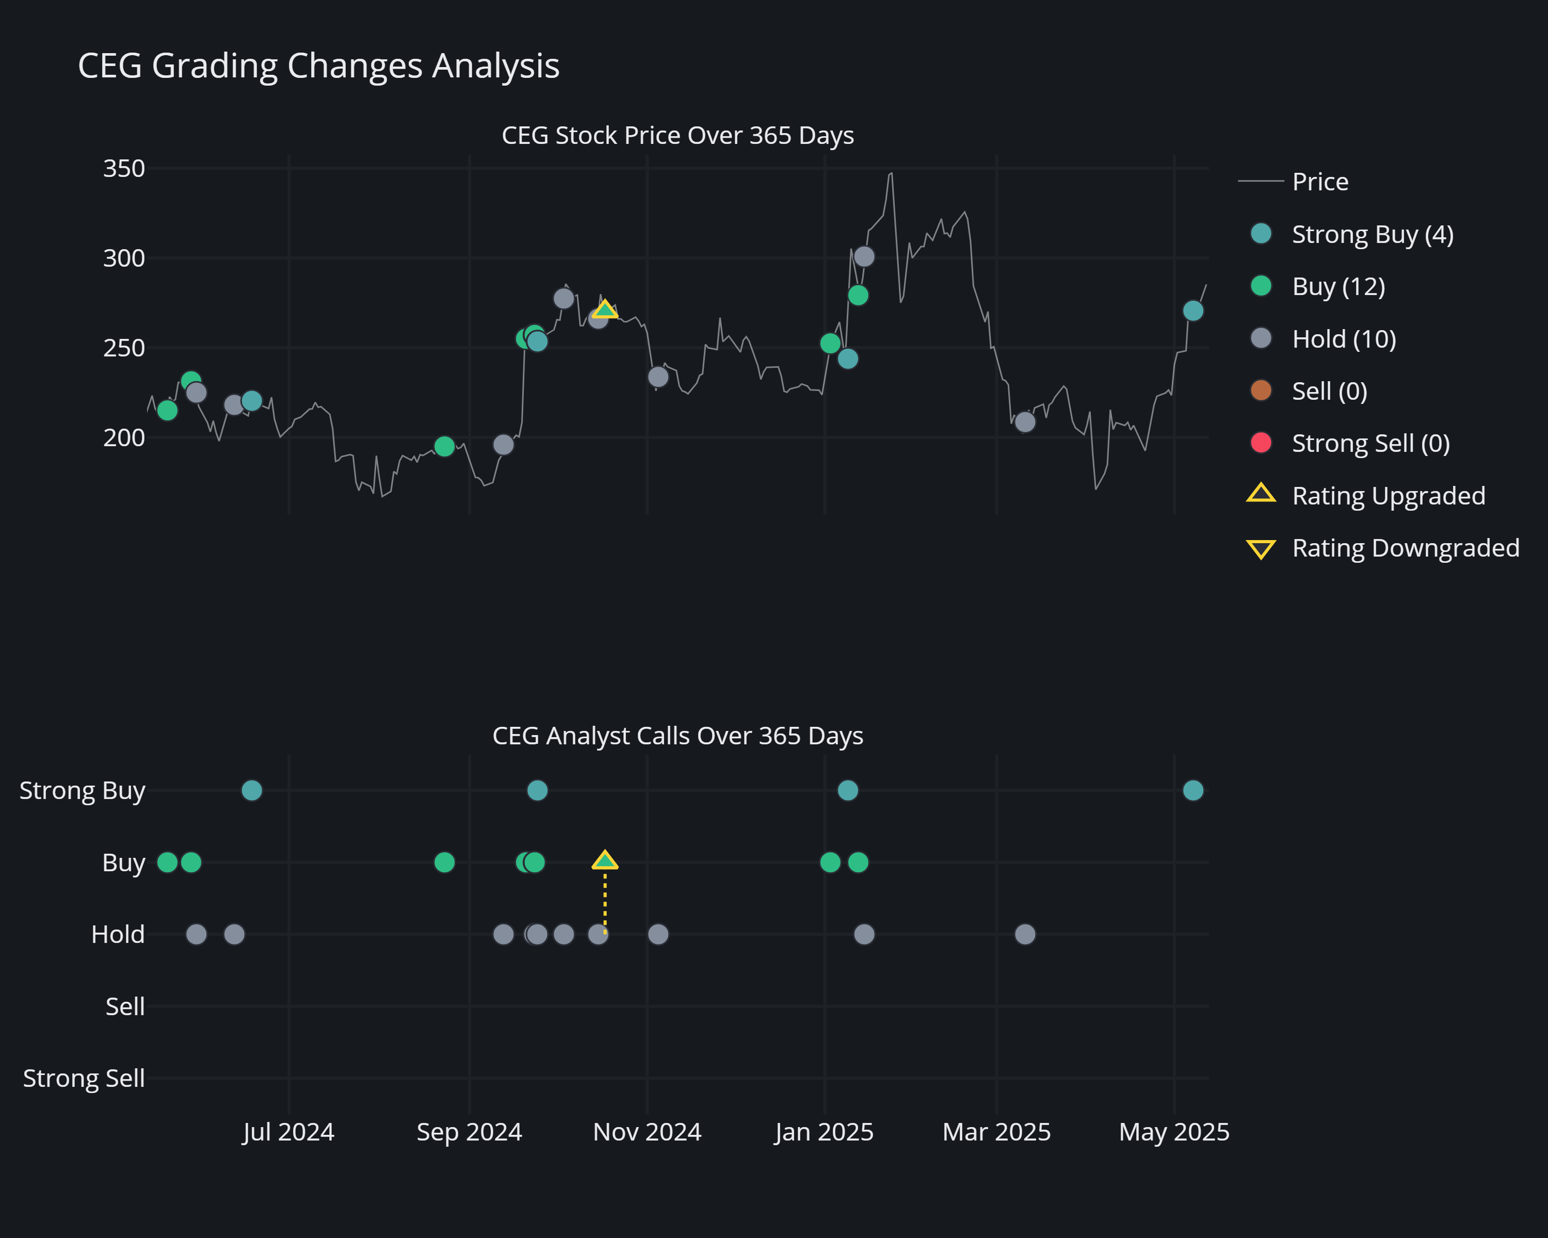1548x1238 pixels.
Task: Click Sell (0) legend marker
Action: [x=1261, y=390]
